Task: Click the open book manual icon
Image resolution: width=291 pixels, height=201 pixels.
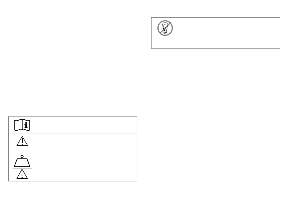Action: pyautogui.click(x=22, y=125)
